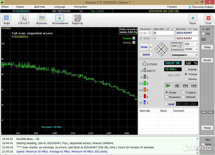The image size is (215, 155).
Task: Open the Language menu
Action: click(59, 7)
